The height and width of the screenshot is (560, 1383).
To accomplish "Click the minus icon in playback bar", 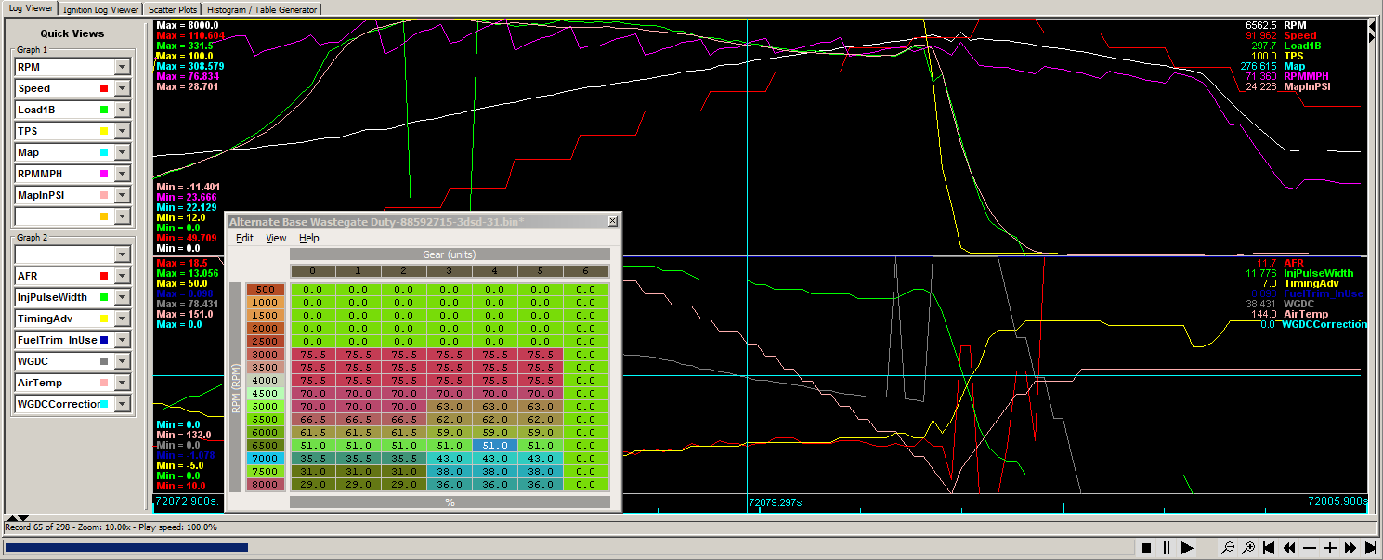I will click(x=1310, y=548).
